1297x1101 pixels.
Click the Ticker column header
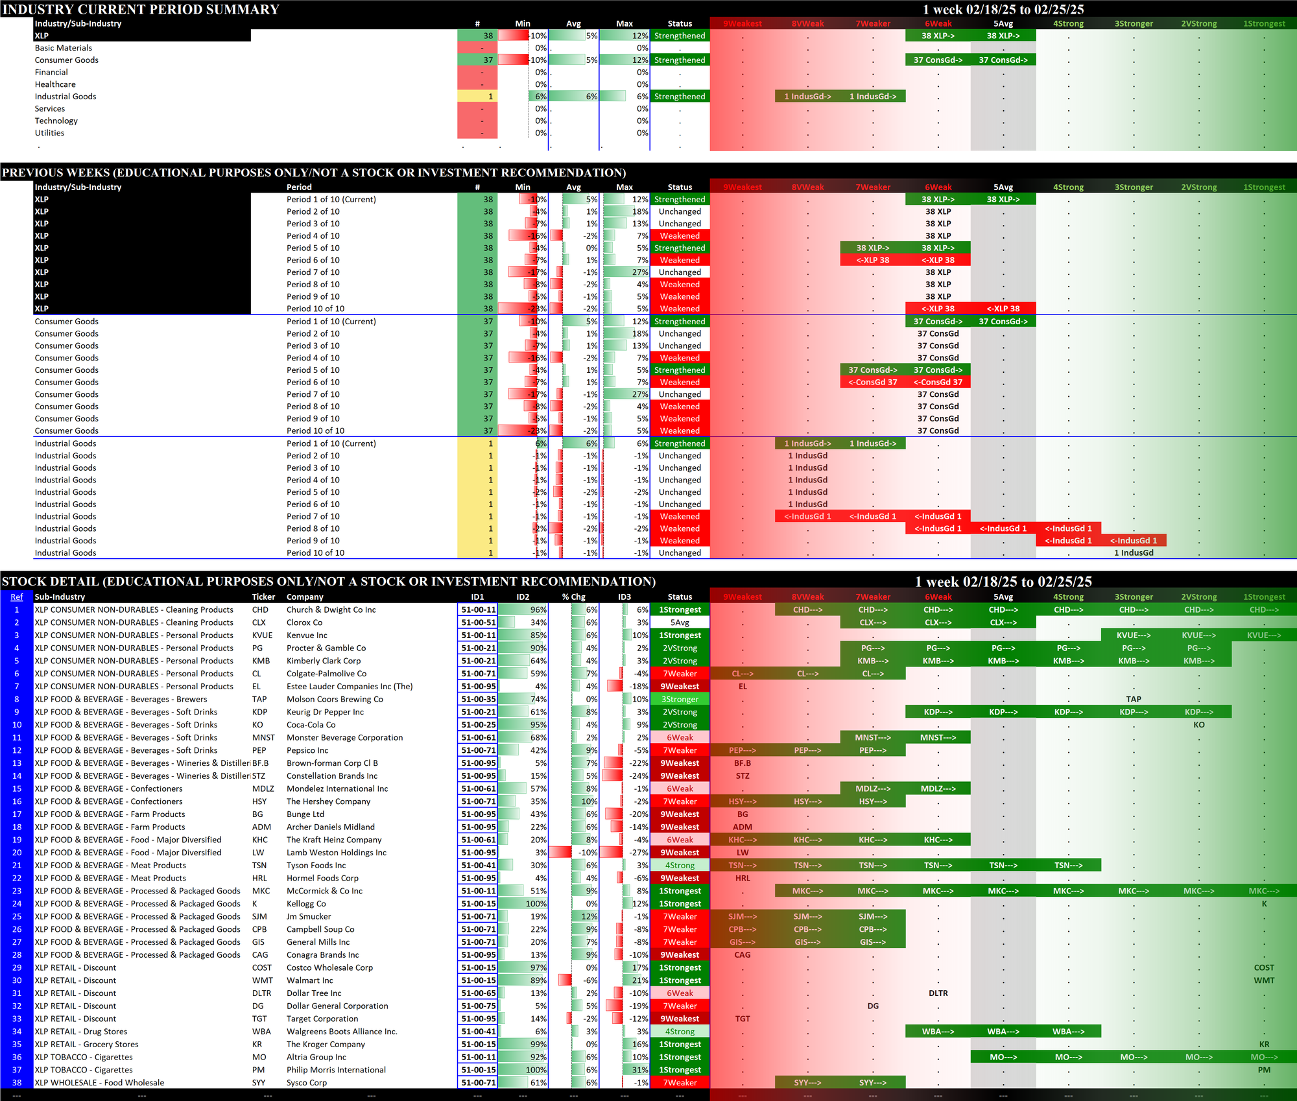point(263,597)
